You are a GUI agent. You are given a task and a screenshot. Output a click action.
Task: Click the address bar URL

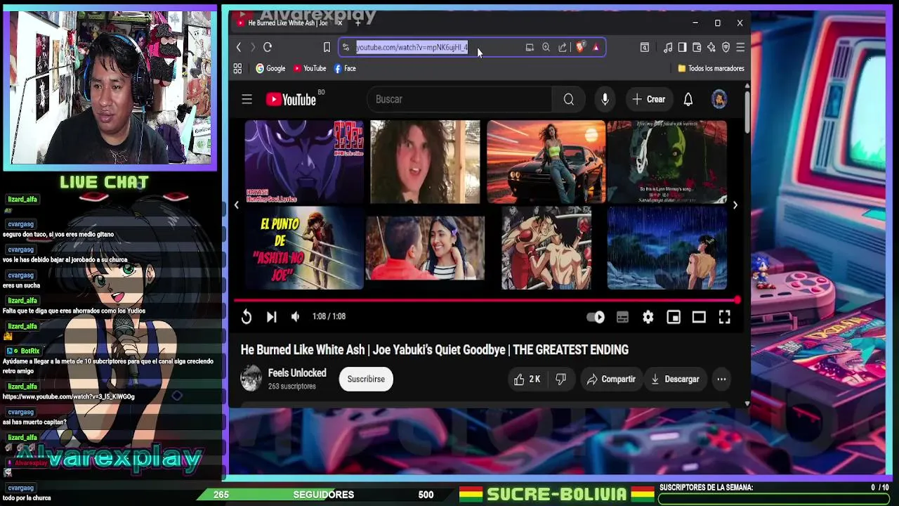412,47
